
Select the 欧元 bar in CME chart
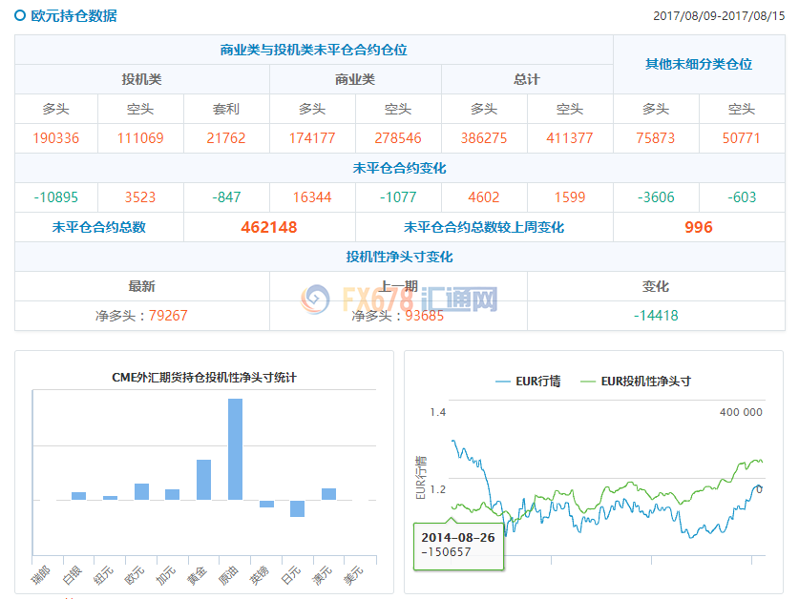(x=141, y=491)
